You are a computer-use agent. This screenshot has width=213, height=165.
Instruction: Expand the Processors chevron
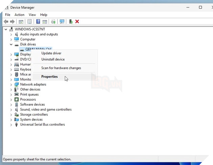coord(11,99)
